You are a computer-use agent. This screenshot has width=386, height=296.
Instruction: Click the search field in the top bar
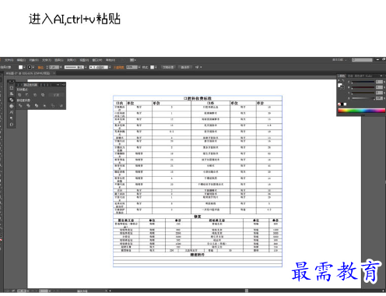362,60
